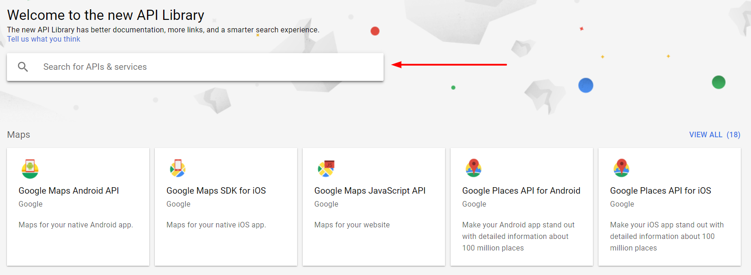The height and width of the screenshot is (275, 751).
Task: Select the Maps for your native Android app description
Action: click(x=76, y=225)
